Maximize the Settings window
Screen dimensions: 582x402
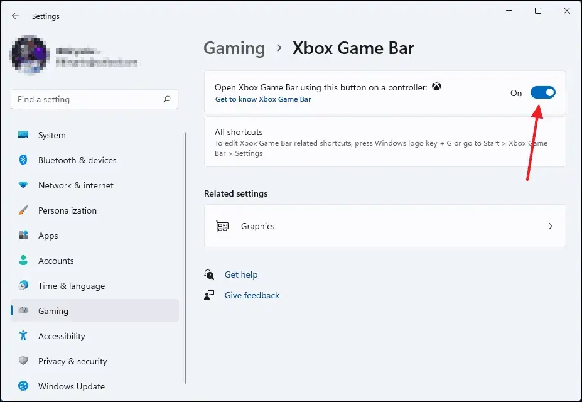tap(538, 11)
